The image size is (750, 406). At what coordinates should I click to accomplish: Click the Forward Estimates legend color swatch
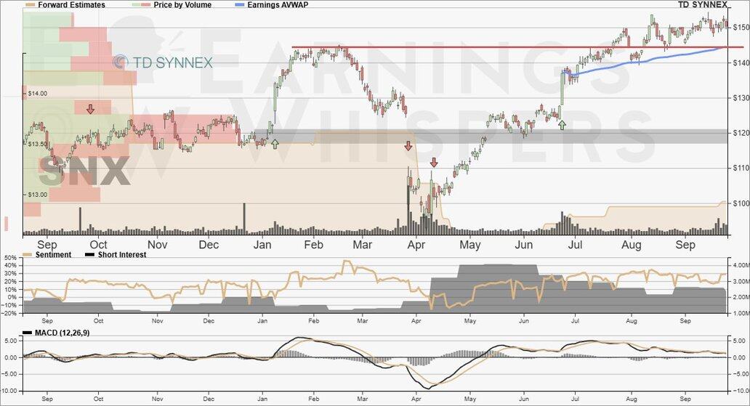(x=30, y=5)
